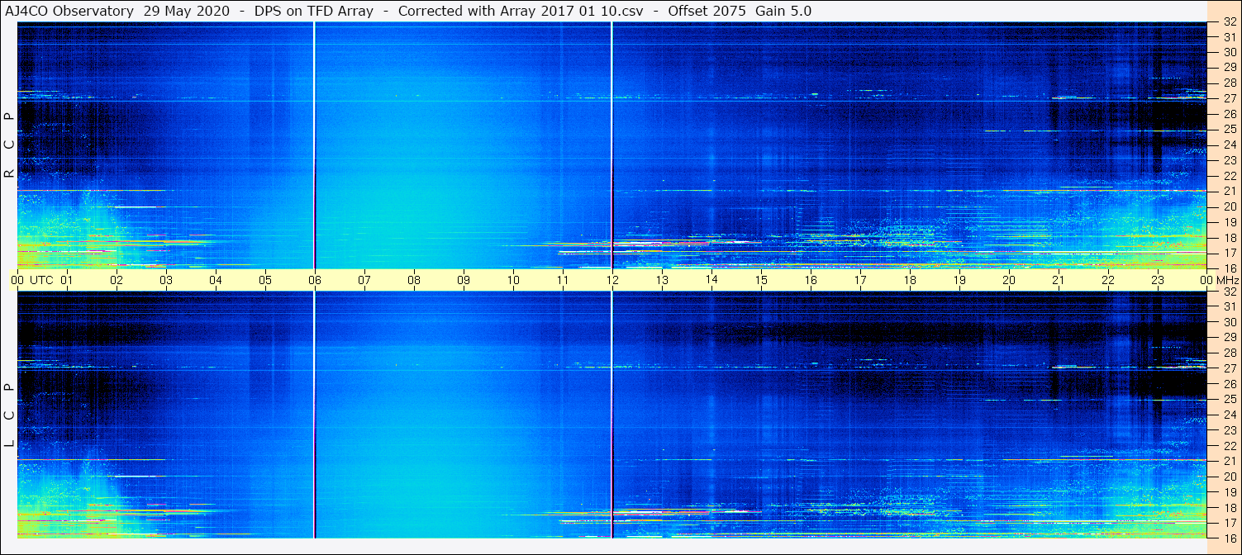Viewport: 1242px width, 555px height.
Task: Click the 17 hour tick on time axis
Action: (860, 280)
